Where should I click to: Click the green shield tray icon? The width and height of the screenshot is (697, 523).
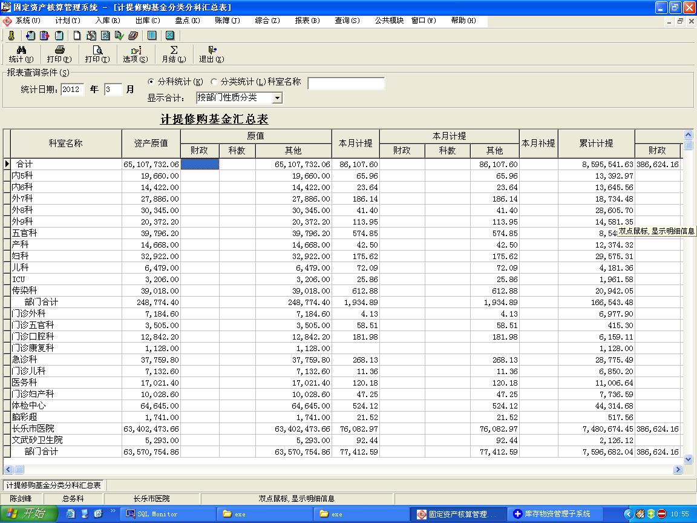point(651,514)
